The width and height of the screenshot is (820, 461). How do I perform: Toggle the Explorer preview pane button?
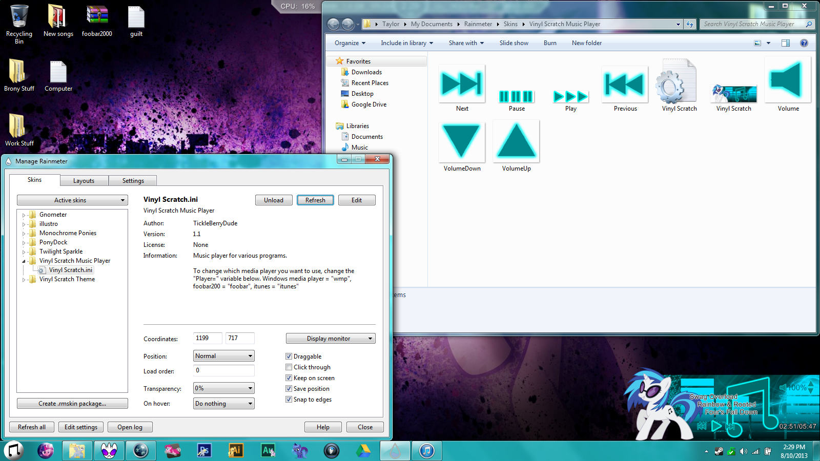click(x=785, y=43)
